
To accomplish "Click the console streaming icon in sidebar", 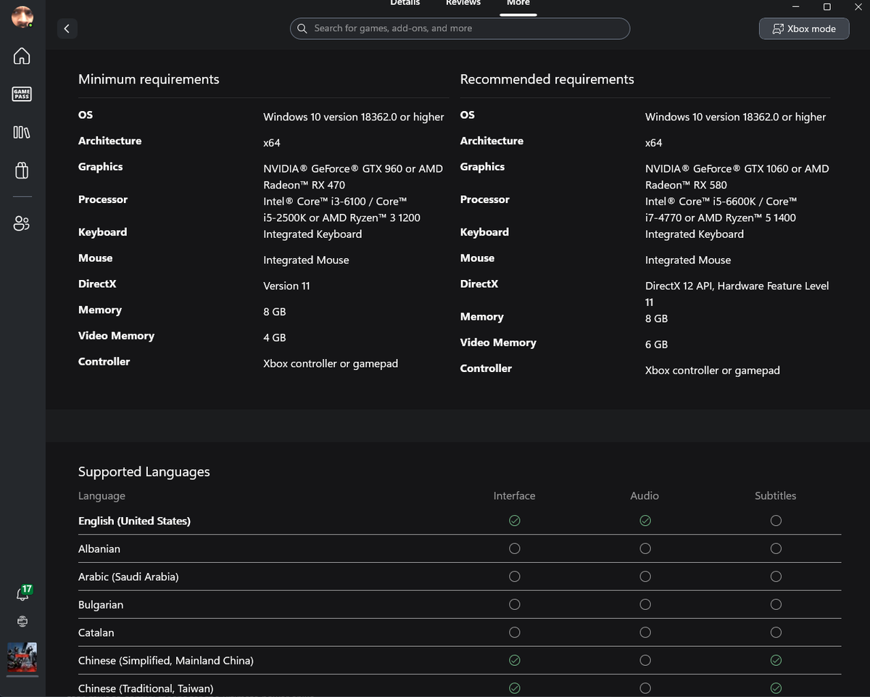I will (x=22, y=622).
